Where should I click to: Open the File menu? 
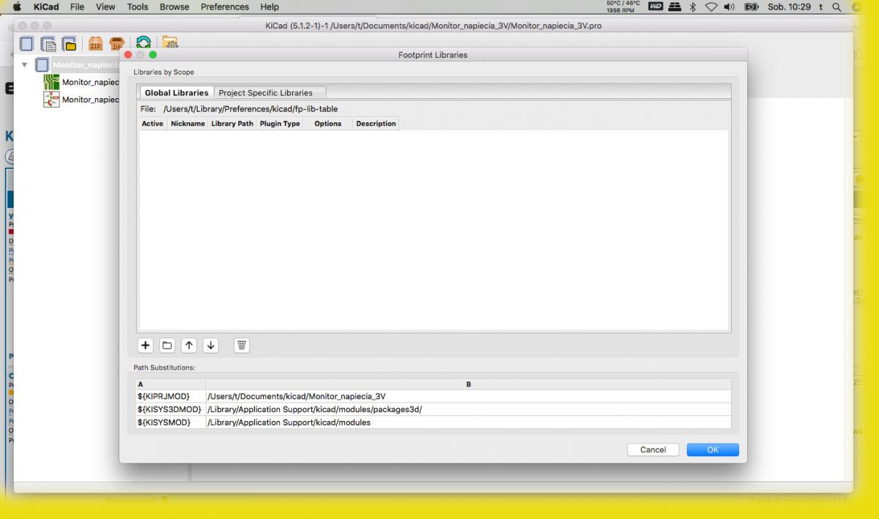pyautogui.click(x=77, y=7)
